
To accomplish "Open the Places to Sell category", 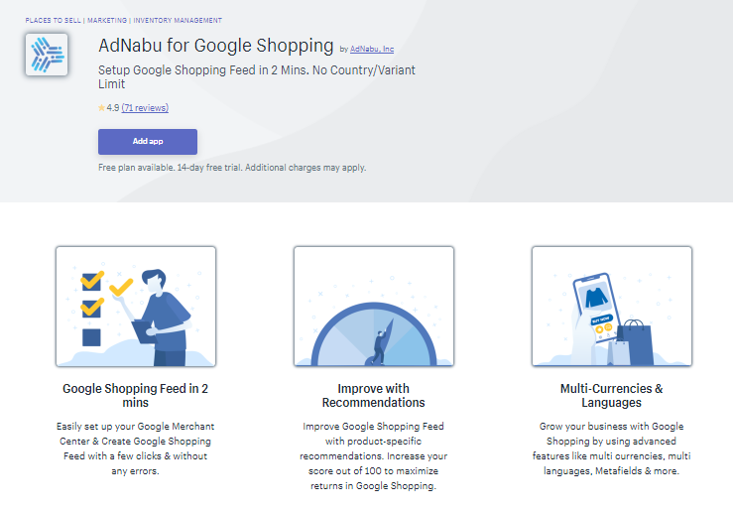I will 53,21.
